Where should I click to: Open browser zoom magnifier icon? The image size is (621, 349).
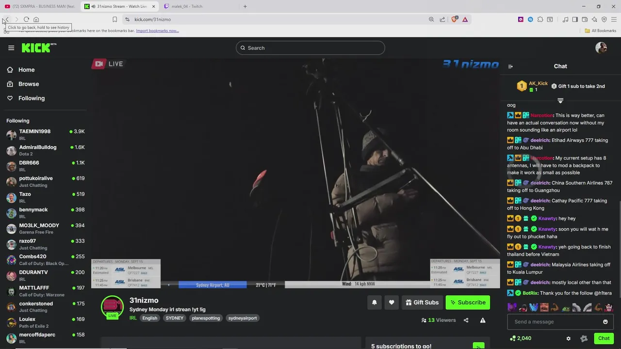pos(431,19)
